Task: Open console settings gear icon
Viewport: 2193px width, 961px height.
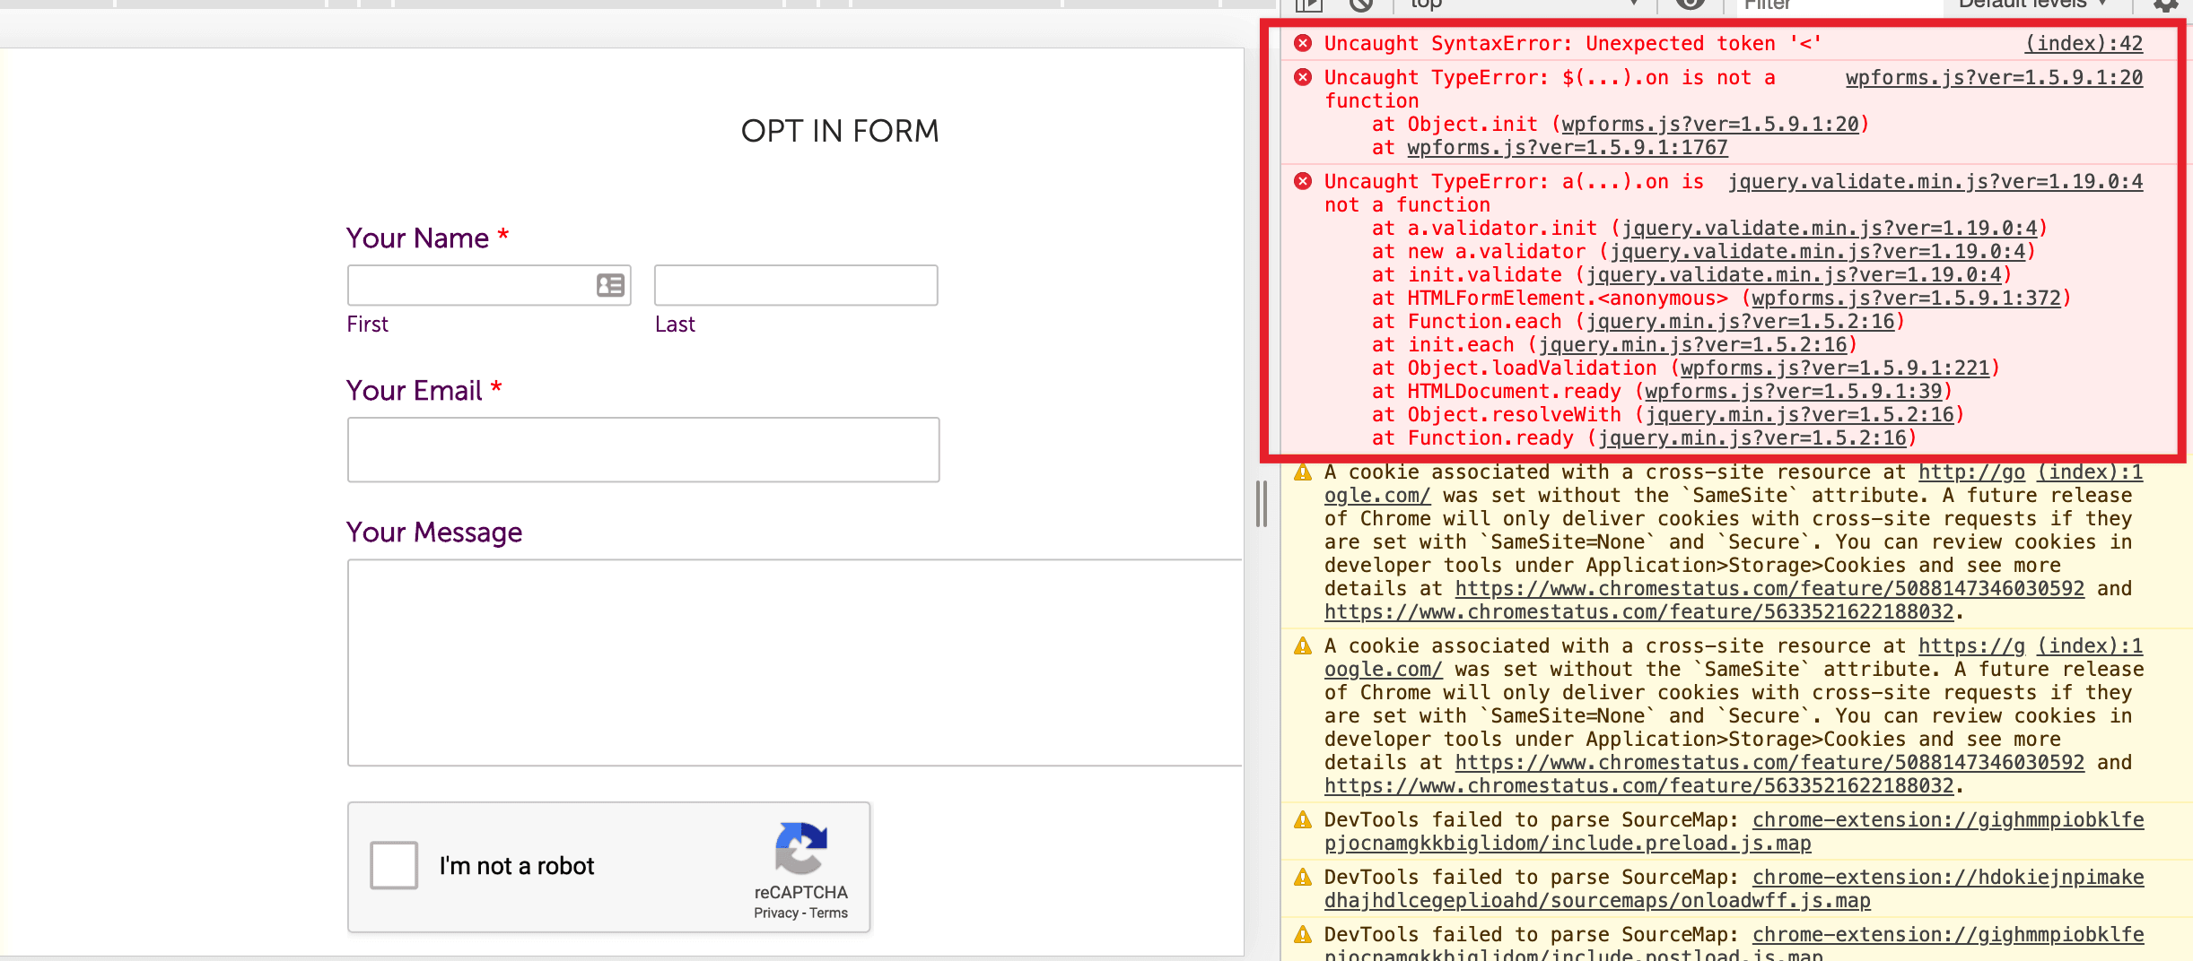Action: click(x=2166, y=5)
